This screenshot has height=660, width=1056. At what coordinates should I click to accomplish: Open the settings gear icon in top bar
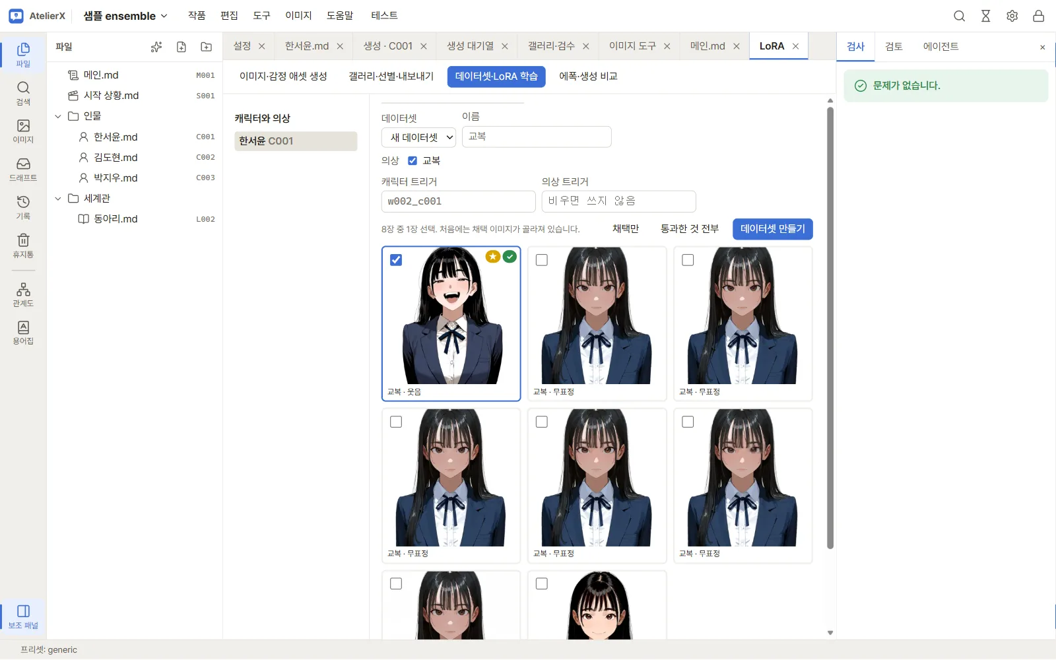(1012, 16)
